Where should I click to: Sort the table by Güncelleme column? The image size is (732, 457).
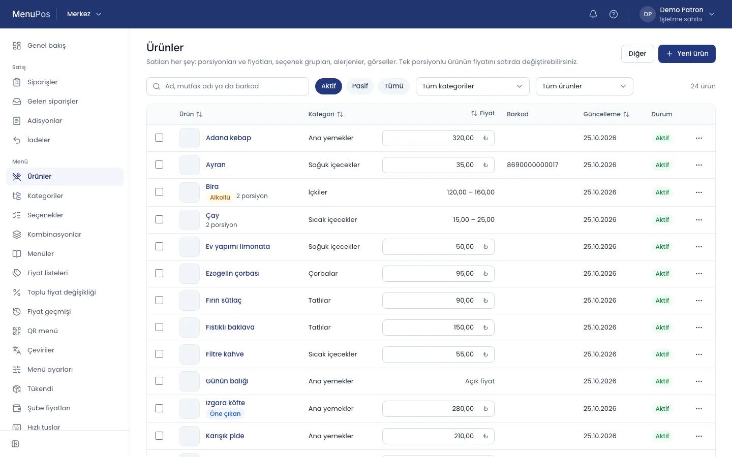tap(606, 114)
